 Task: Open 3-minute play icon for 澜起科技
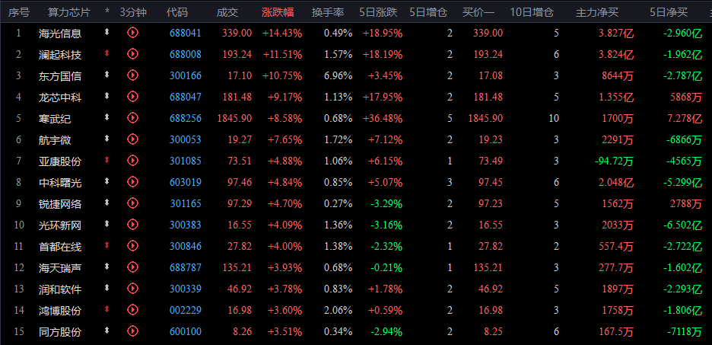132,53
